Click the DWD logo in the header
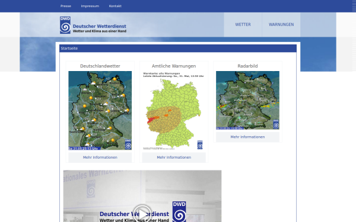Viewport: 356px width, 222px height. coord(65,25)
